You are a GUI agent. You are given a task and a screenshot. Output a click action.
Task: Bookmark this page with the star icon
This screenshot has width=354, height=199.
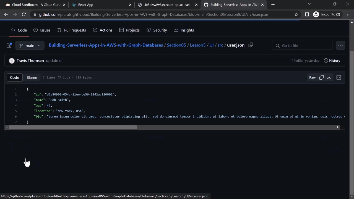[x=296, y=14]
